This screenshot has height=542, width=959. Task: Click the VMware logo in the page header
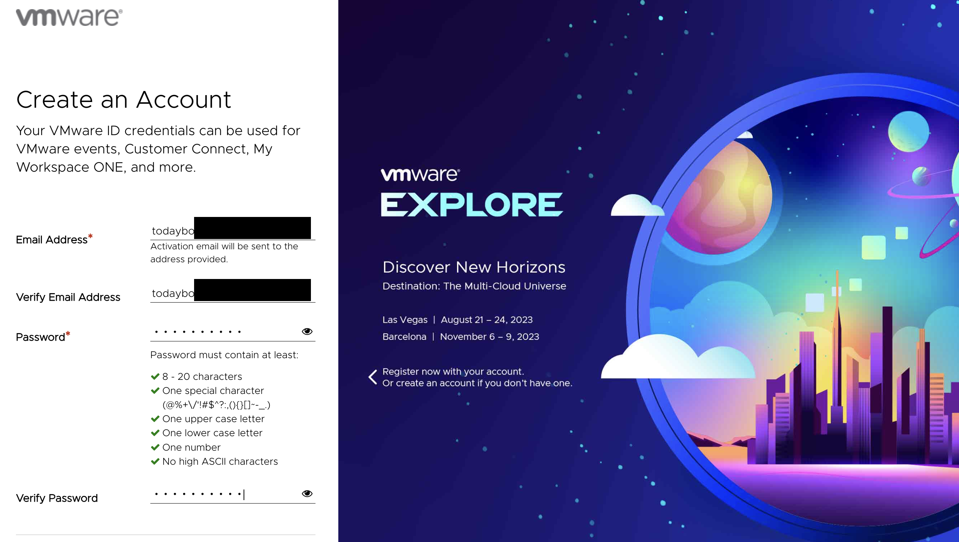click(x=69, y=17)
